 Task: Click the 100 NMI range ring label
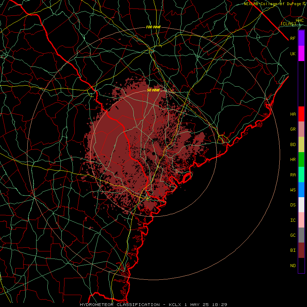point(153,27)
